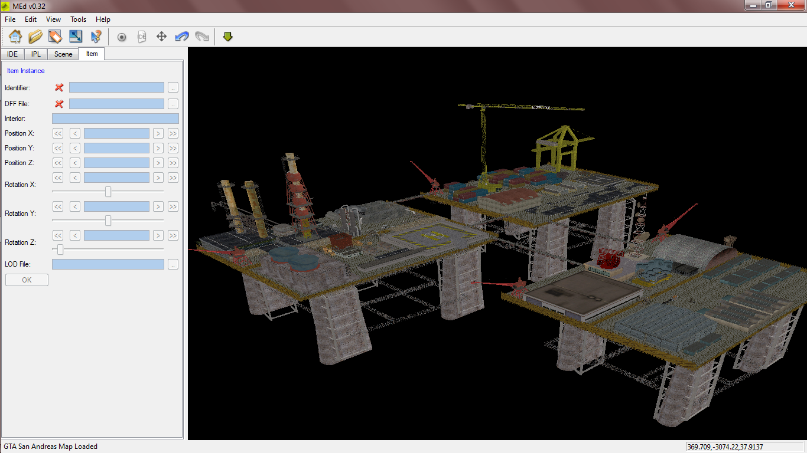Screen dimensions: 807x453
Task: Select the Item tab
Action: coord(92,54)
